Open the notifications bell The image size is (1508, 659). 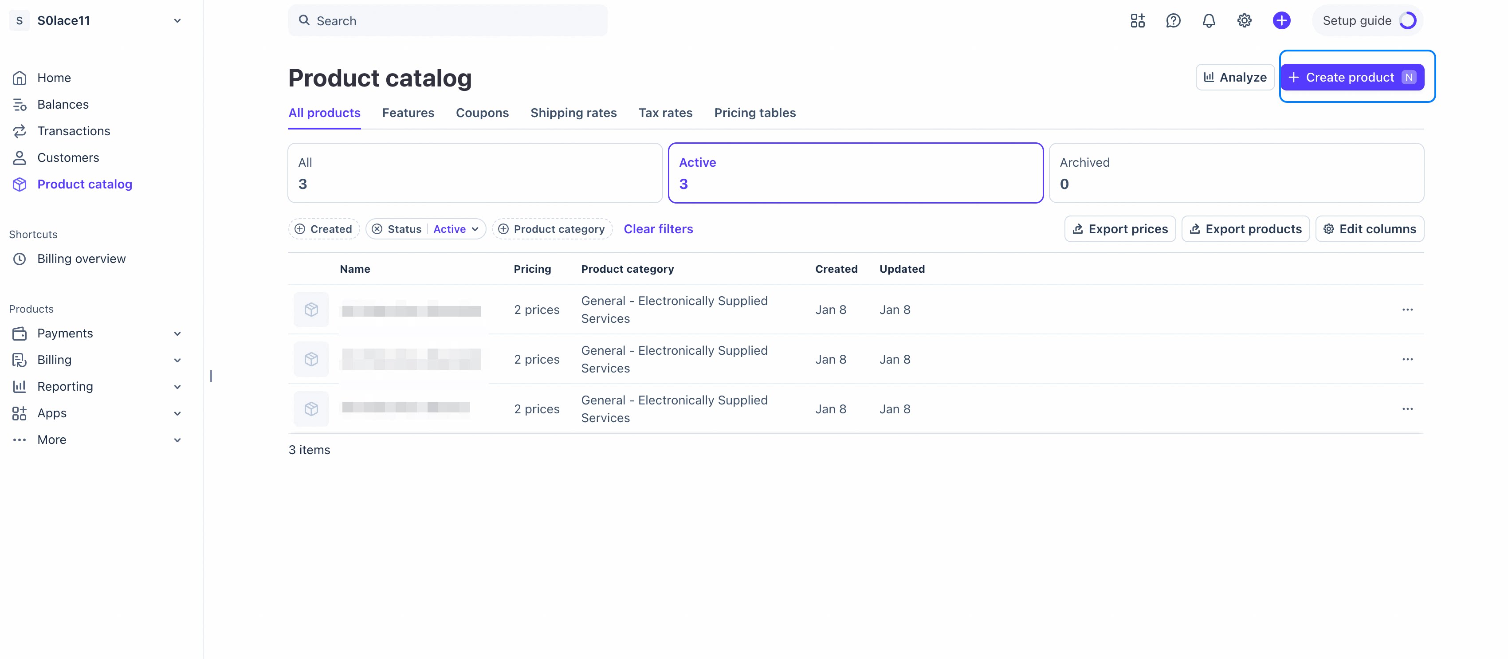(1209, 20)
